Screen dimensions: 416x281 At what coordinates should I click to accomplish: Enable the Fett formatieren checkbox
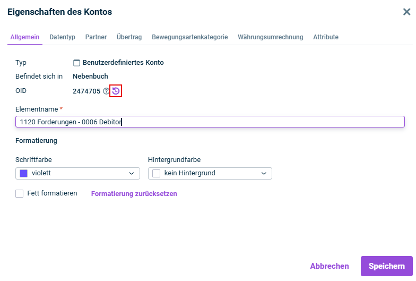(x=19, y=193)
